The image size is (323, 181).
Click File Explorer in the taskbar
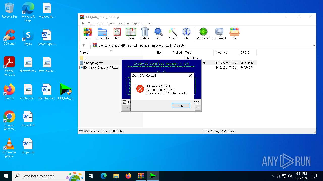[x=116, y=176]
